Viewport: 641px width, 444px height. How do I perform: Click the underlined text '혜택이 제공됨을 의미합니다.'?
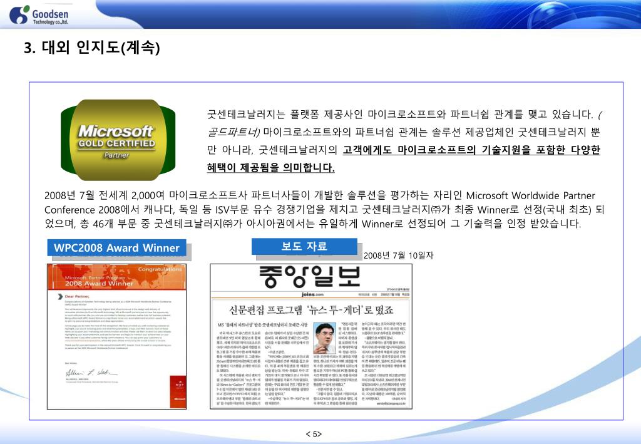click(x=270, y=168)
